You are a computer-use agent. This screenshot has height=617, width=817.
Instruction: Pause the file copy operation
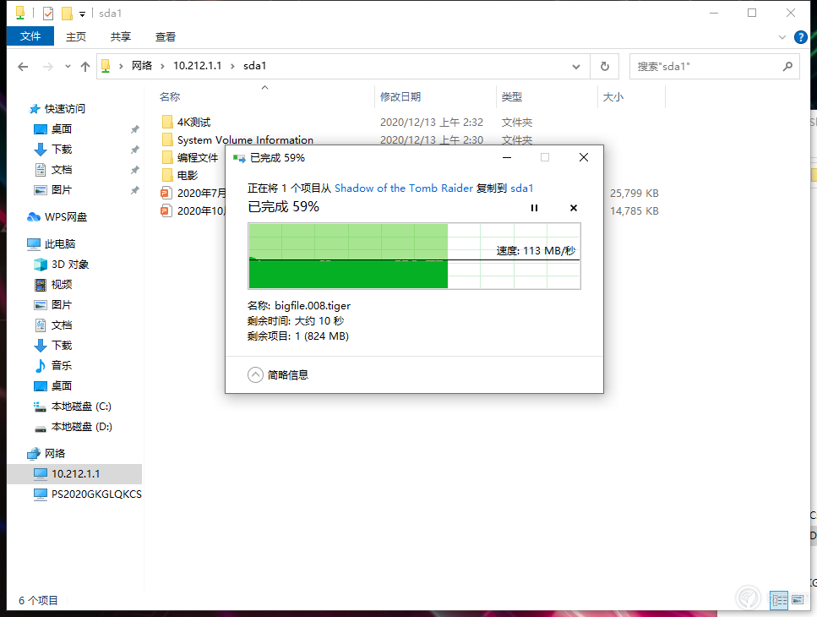point(534,208)
